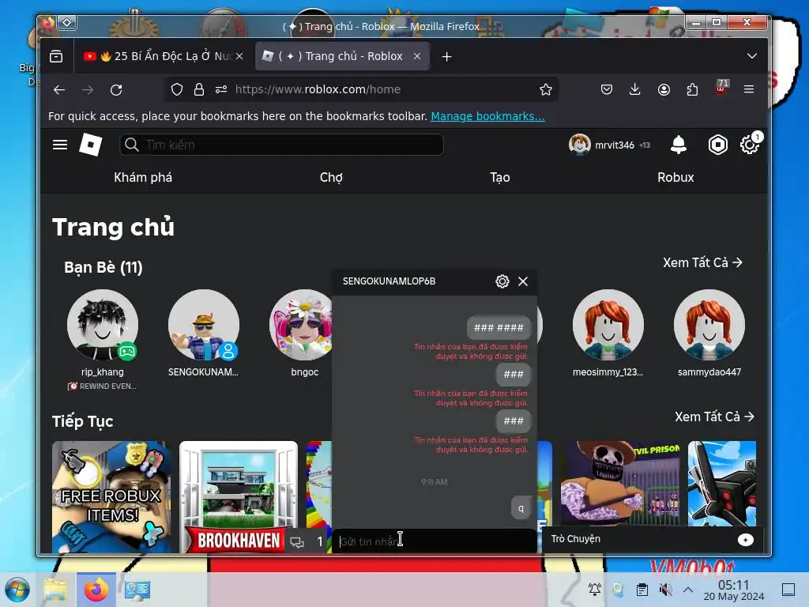Open the clock showing 05:11
809x607 pixels.
tap(734, 590)
